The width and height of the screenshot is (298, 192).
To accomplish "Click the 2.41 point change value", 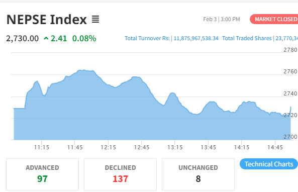I will (59, 39).
